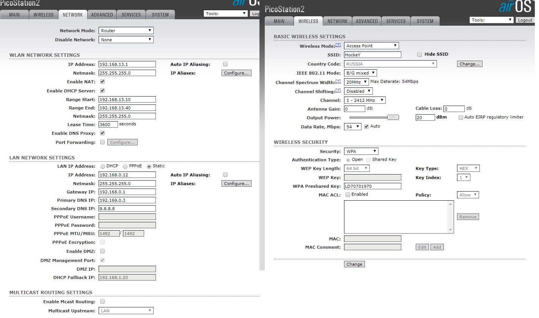
Task: Click the DHCP Range End field
Action: tap(127, 108)
